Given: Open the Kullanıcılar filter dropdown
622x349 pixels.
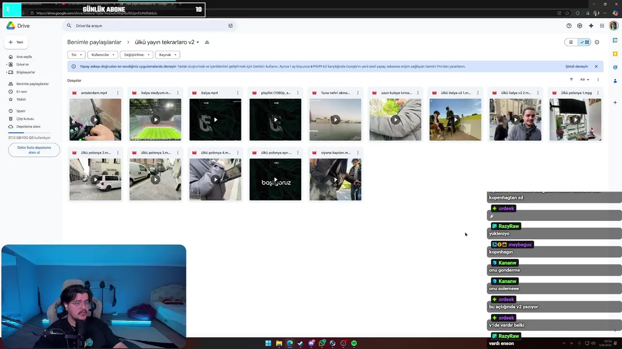Looking at the screenshot, I should point(103,55).
